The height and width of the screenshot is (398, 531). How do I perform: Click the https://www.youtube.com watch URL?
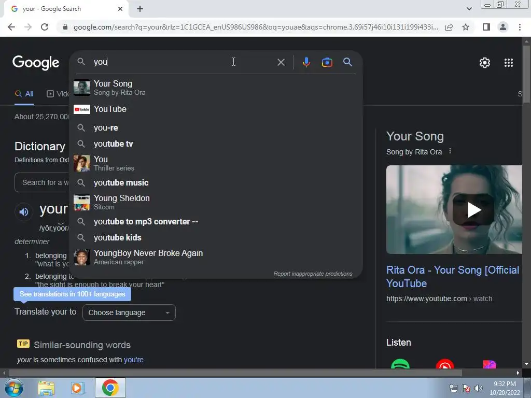(x=439, y=298)
